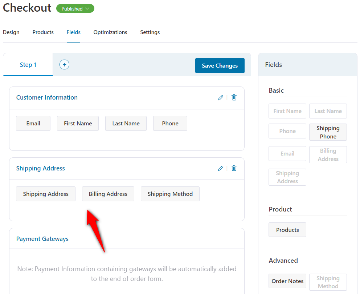Click the greyed Billing Address in Basic fields

pos(328,155)
